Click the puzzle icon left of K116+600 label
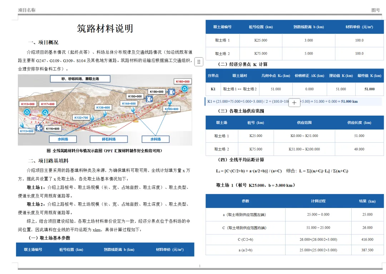The height and width of the screenshot is (274, 386). (39, 128)
